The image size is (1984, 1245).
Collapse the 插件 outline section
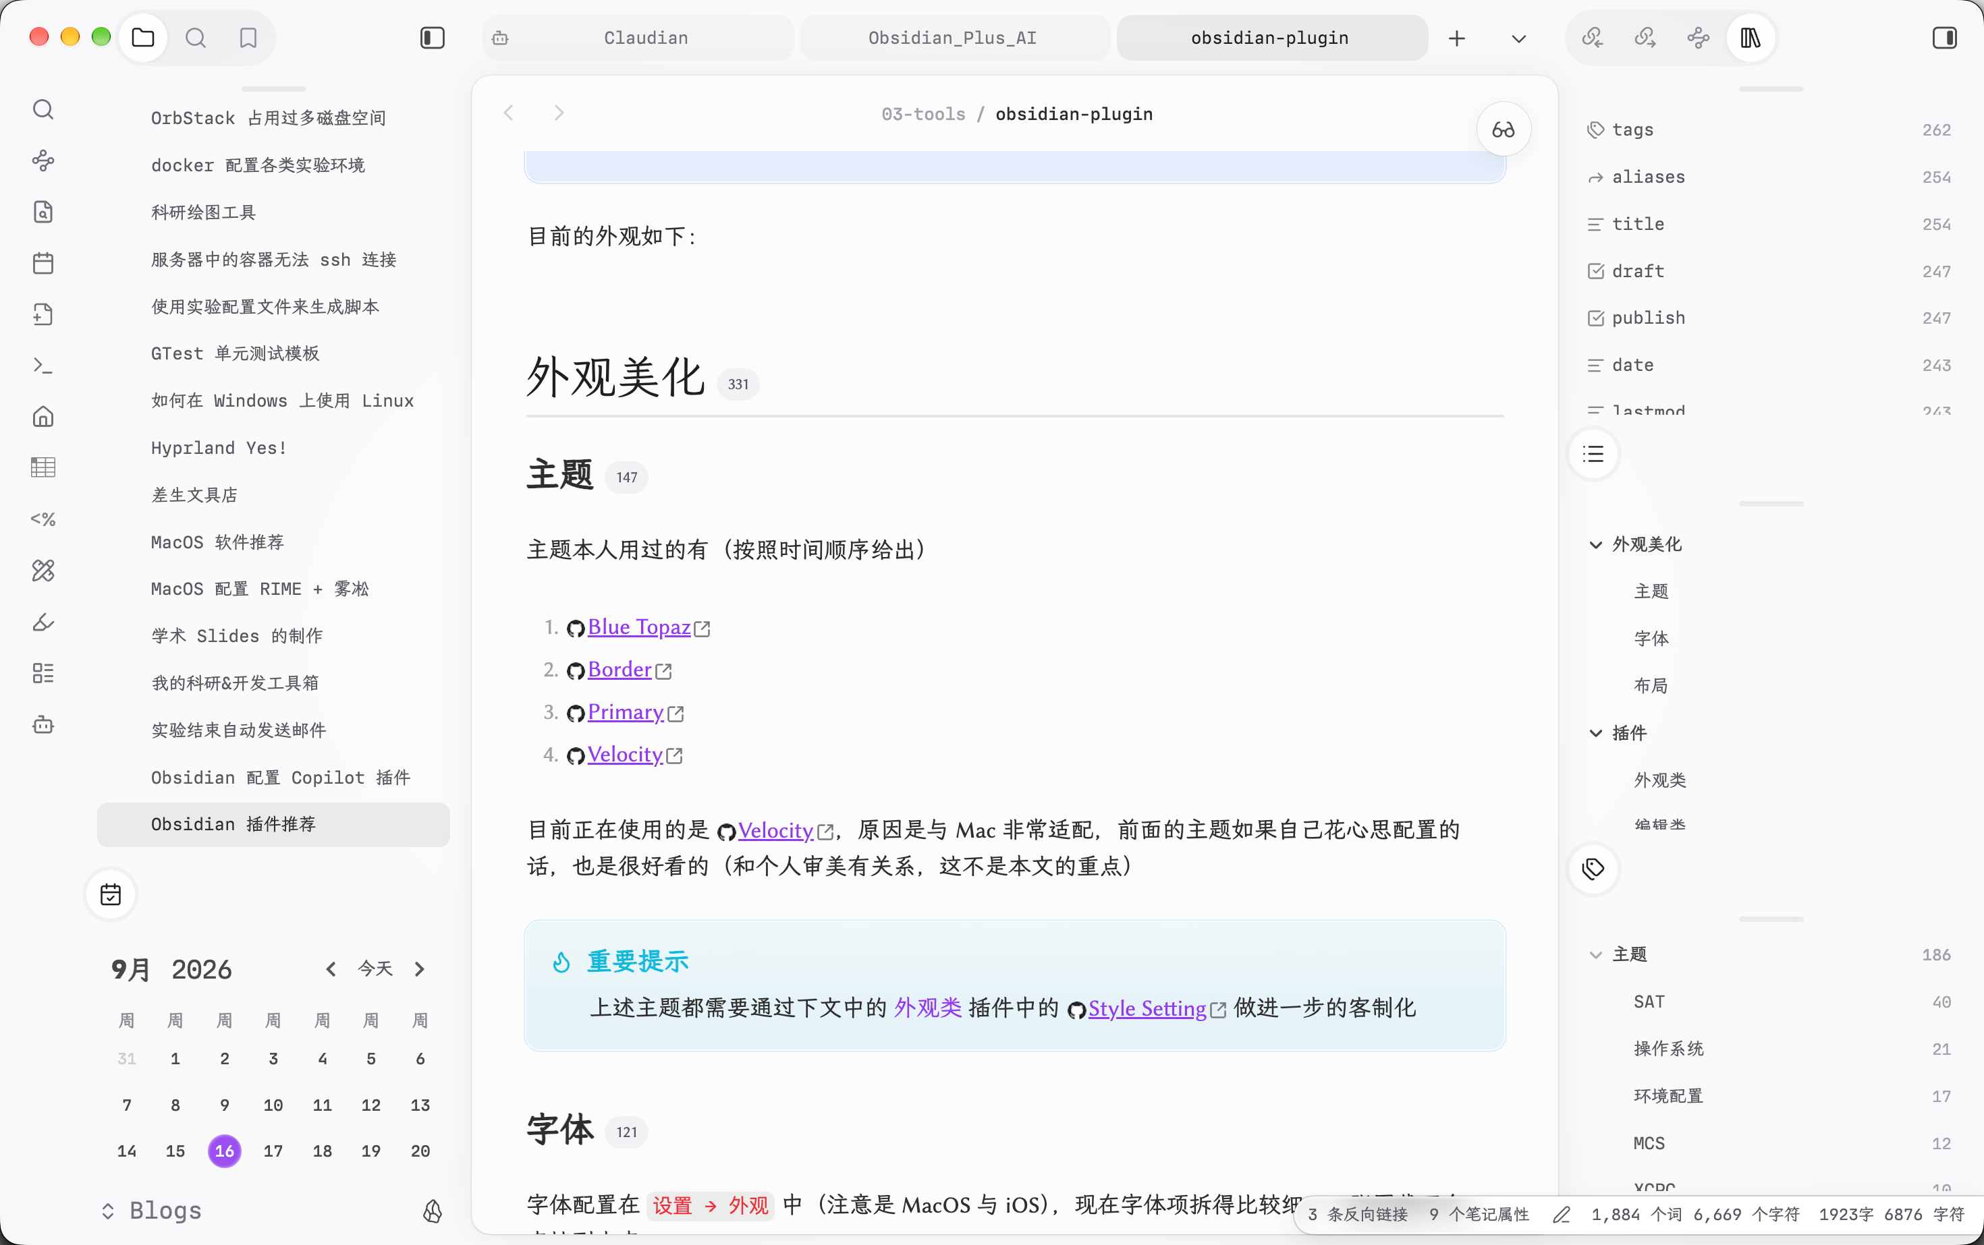click(1596, 733)
